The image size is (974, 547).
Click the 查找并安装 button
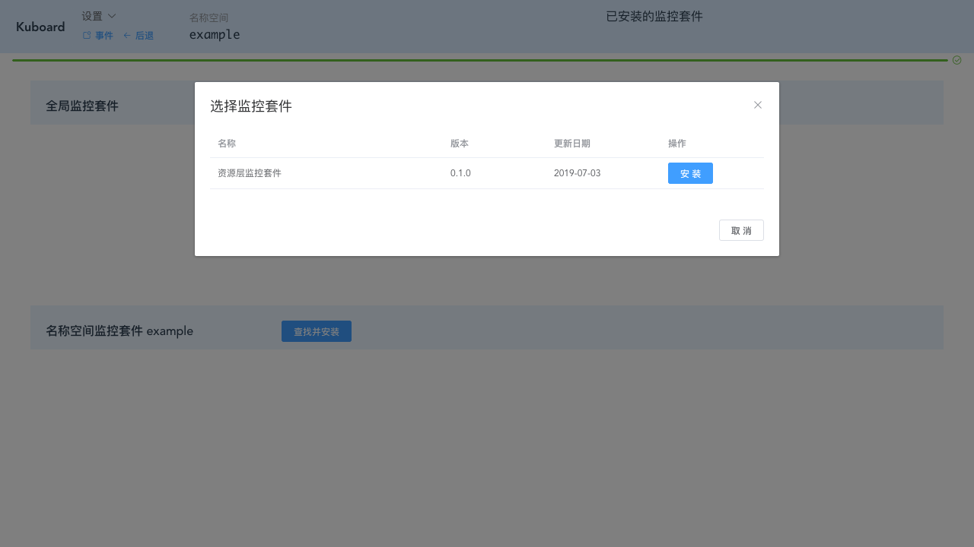tap(317, 331)
